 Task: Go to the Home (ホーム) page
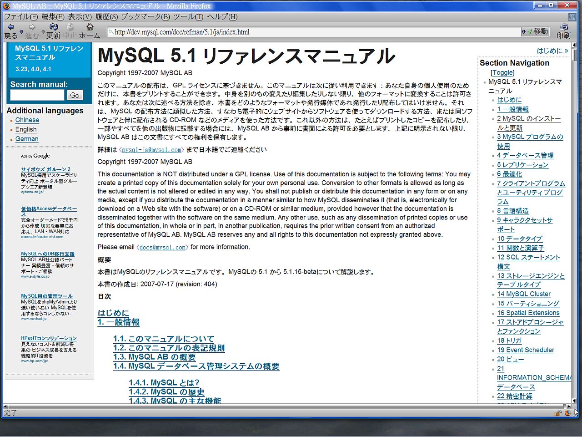[x=90, y=31]
